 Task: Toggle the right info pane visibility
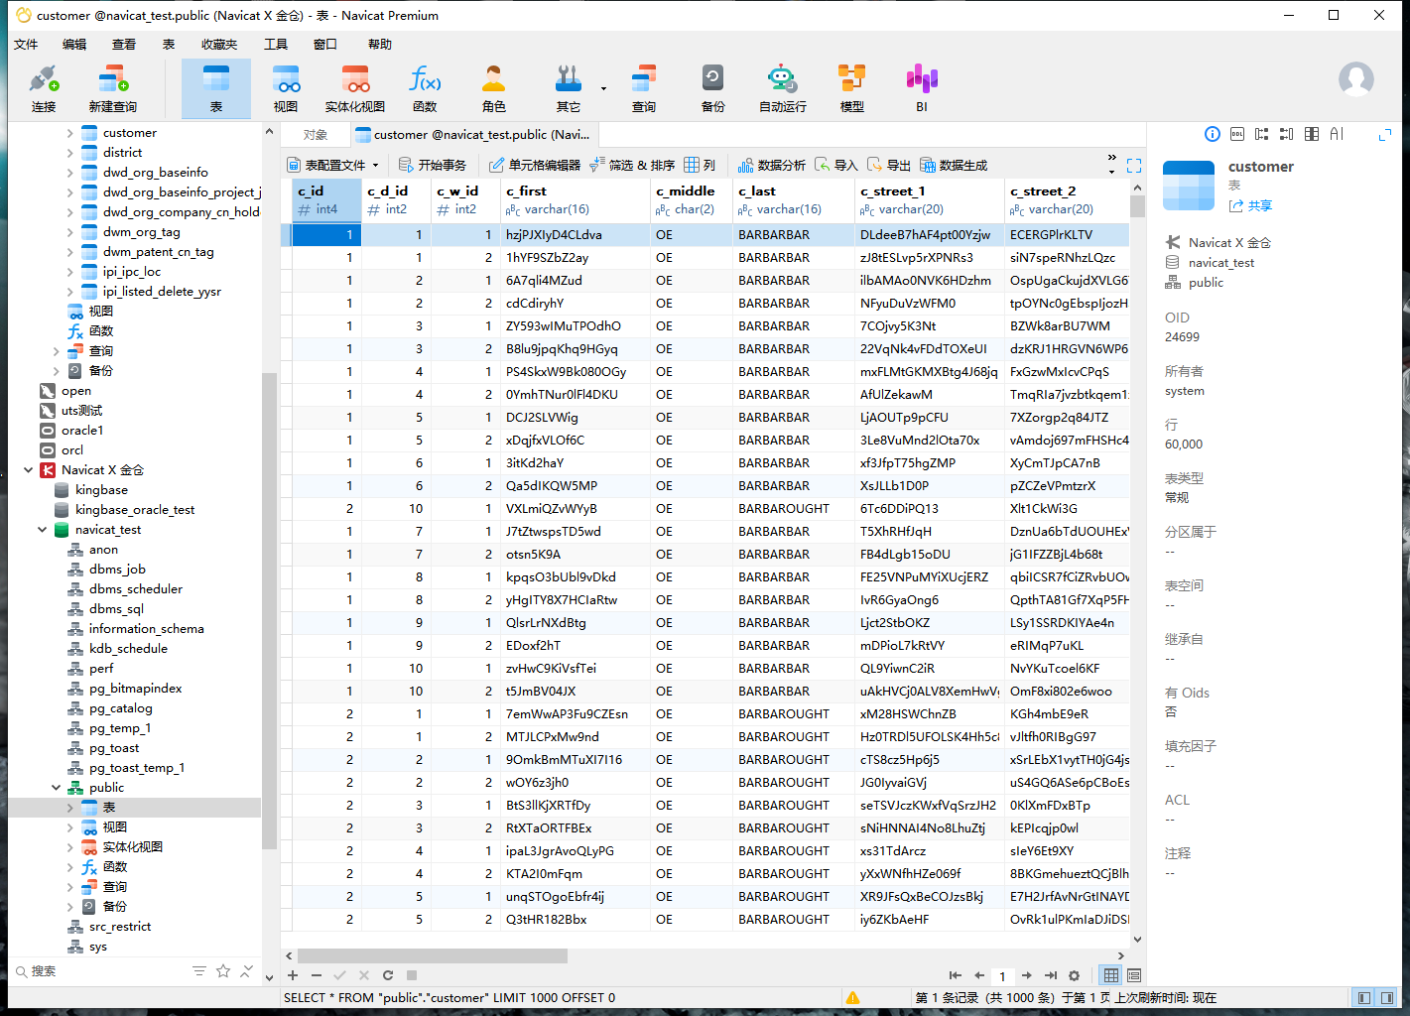coord(1387,997)
